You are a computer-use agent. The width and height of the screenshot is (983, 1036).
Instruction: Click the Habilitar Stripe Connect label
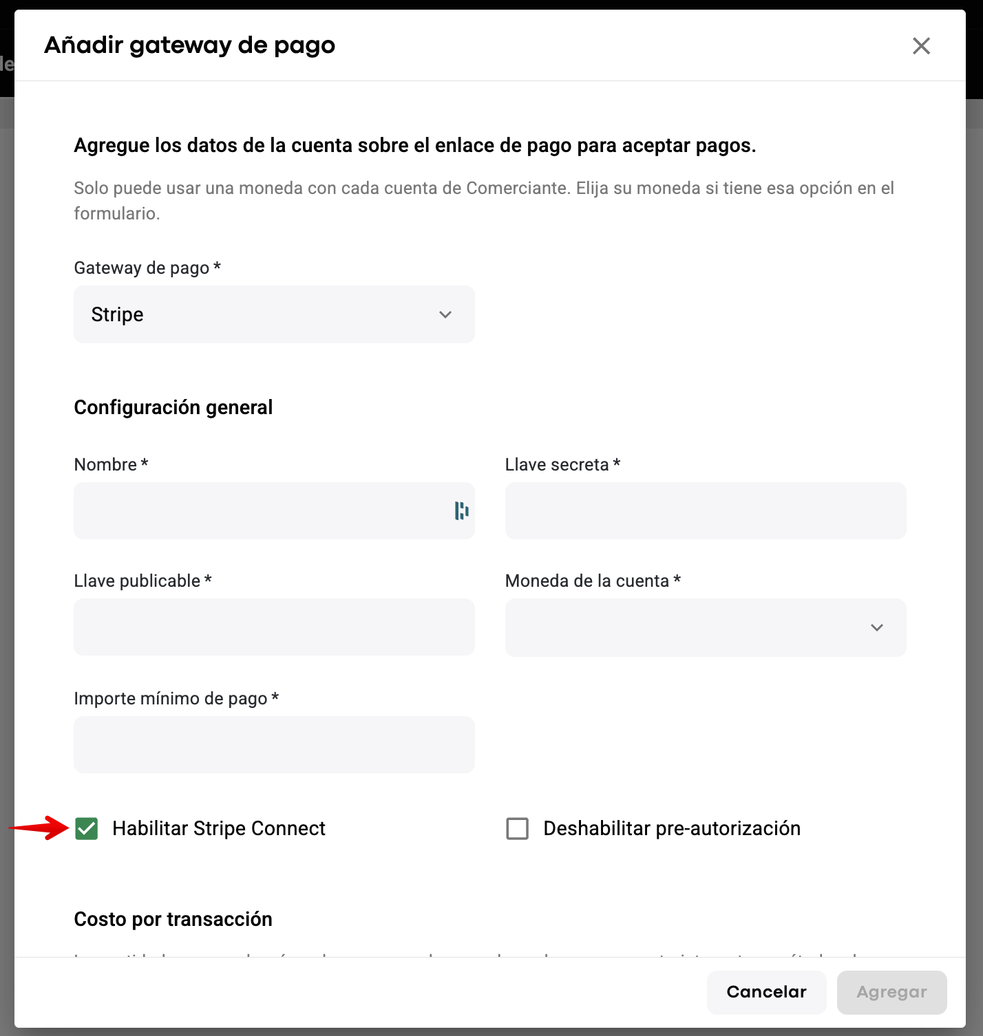point(219,828)
